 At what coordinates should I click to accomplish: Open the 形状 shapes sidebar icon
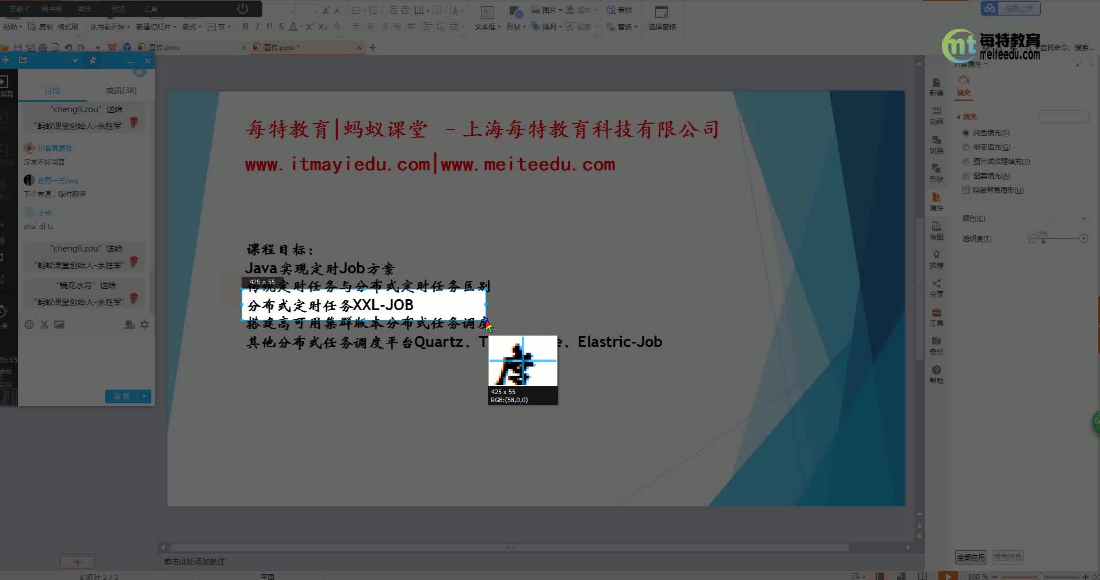pos(936,173)
